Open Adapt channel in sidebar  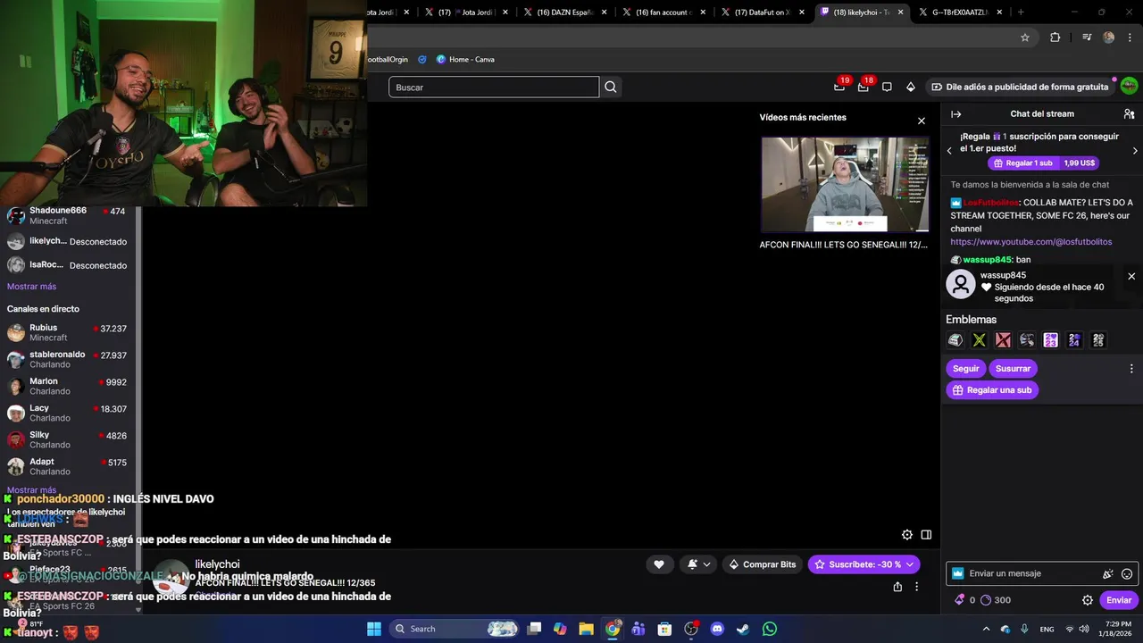coord(67,467)
